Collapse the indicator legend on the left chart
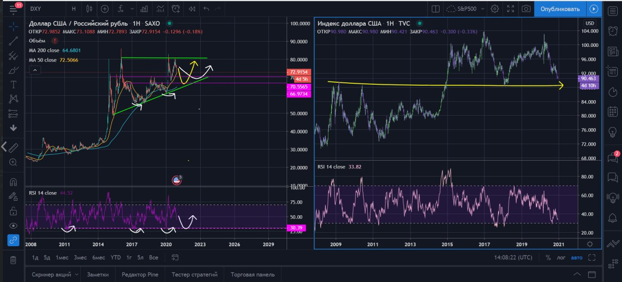The image size is (622, 282). [35, 70]
